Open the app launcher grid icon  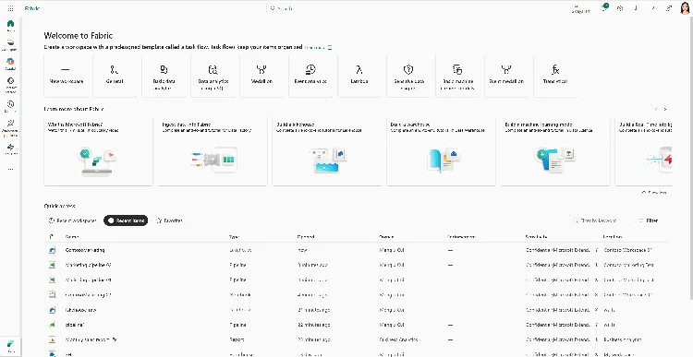point(10,8)
